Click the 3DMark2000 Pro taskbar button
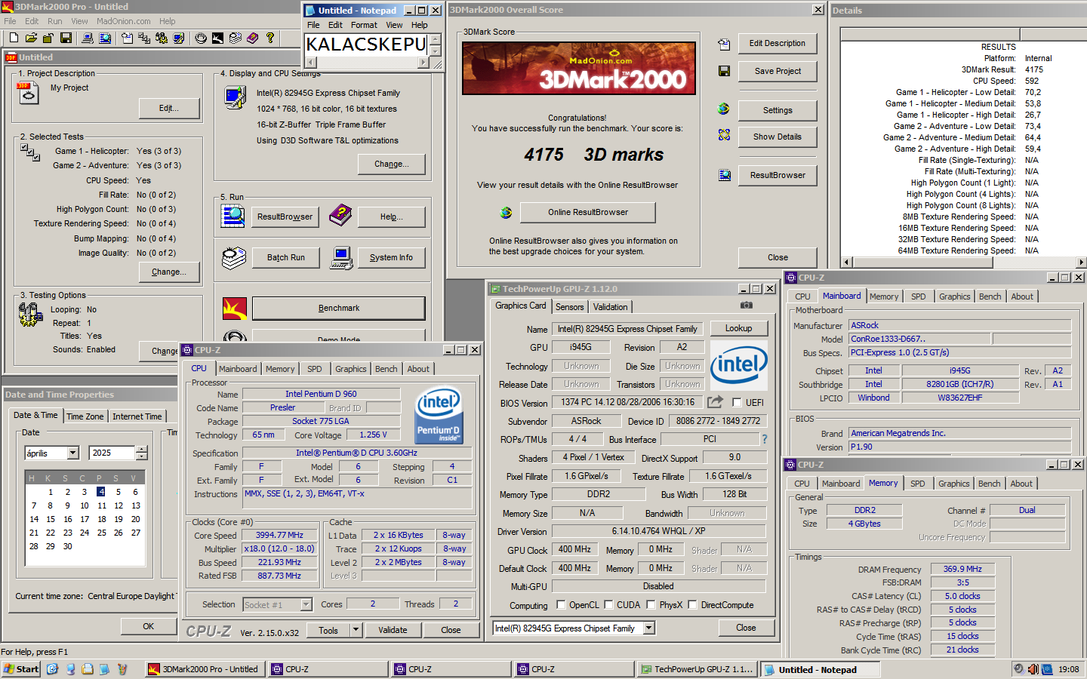 pos(205,669)
